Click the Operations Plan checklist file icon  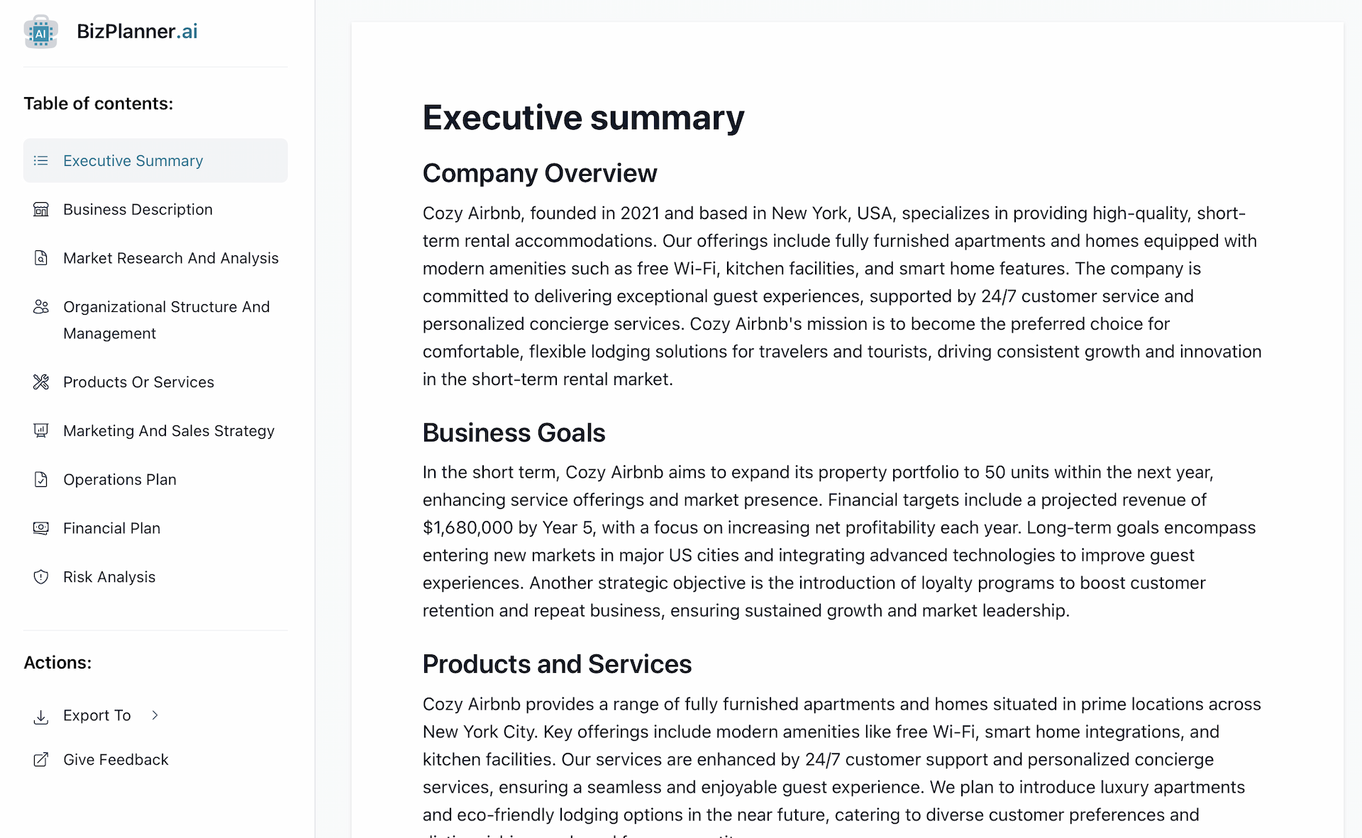click(41, 480)
